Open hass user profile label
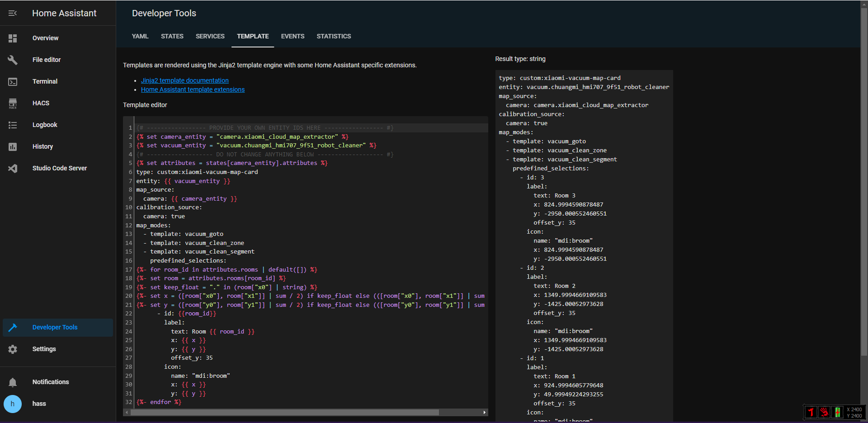 click(39, 404)
